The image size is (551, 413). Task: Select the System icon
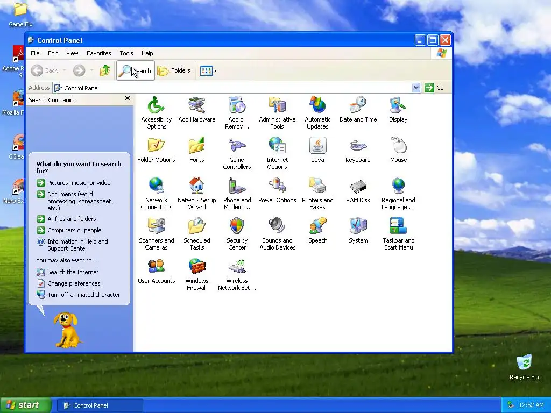click(x=358, y=230)
